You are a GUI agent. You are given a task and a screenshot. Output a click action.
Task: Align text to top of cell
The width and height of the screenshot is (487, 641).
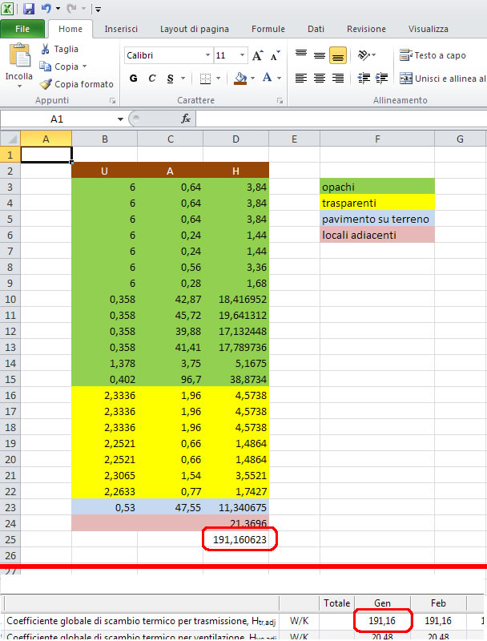click(301, 55)
